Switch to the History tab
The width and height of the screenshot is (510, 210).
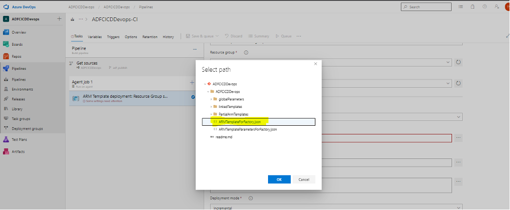click(x=168, y=37)
